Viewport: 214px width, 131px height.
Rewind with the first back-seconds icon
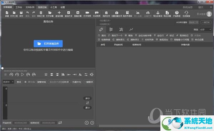click(x=11, y=75)
